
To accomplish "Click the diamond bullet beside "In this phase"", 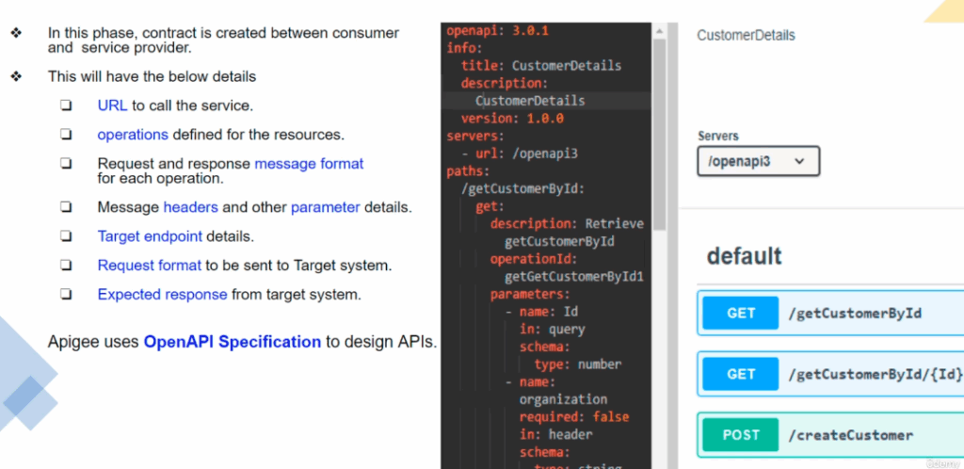I will point(16,33).
